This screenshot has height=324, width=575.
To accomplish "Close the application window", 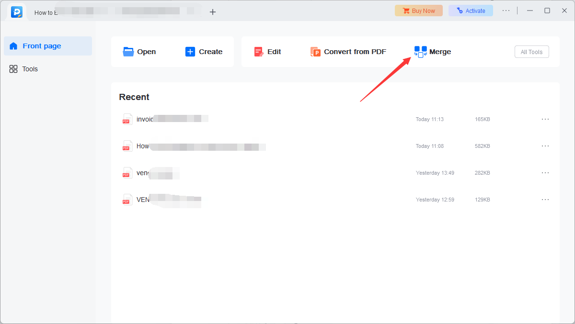I will 564,11.
